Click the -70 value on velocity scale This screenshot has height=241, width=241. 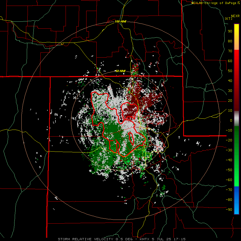(x=229, y=190)
